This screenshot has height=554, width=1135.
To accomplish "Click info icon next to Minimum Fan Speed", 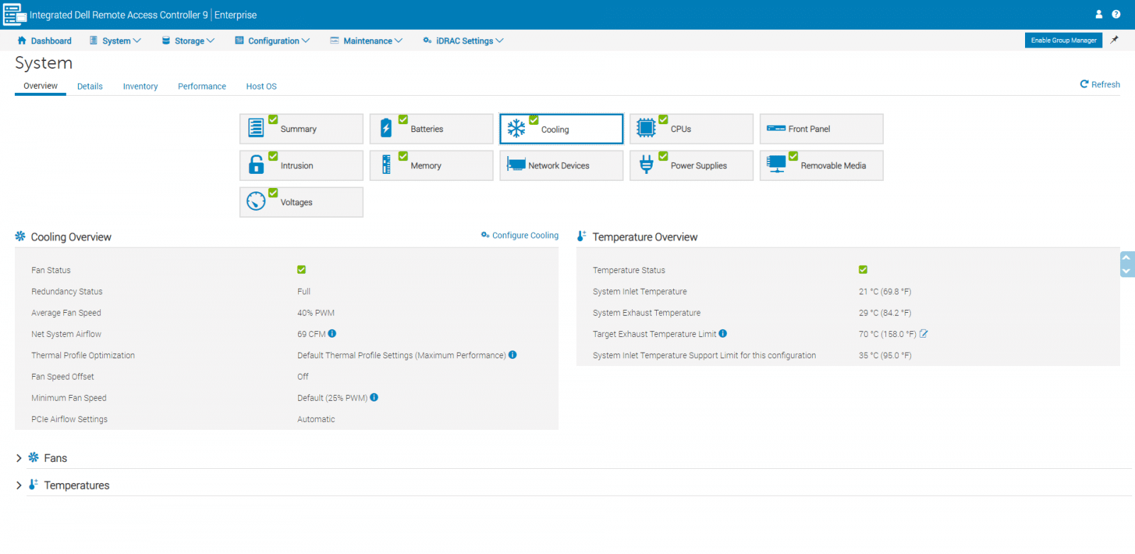I will (374, 397).
